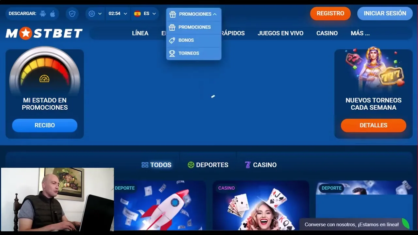Open the MÁS ... navigation menu
The width and height of the screenshot is (418, 235).
point(360,33)
